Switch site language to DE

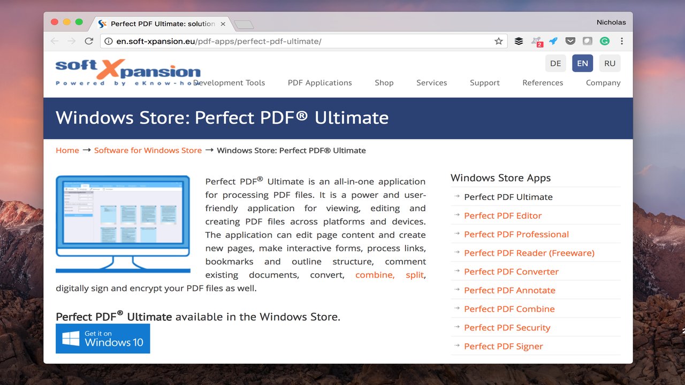click(x=555, y=63)
